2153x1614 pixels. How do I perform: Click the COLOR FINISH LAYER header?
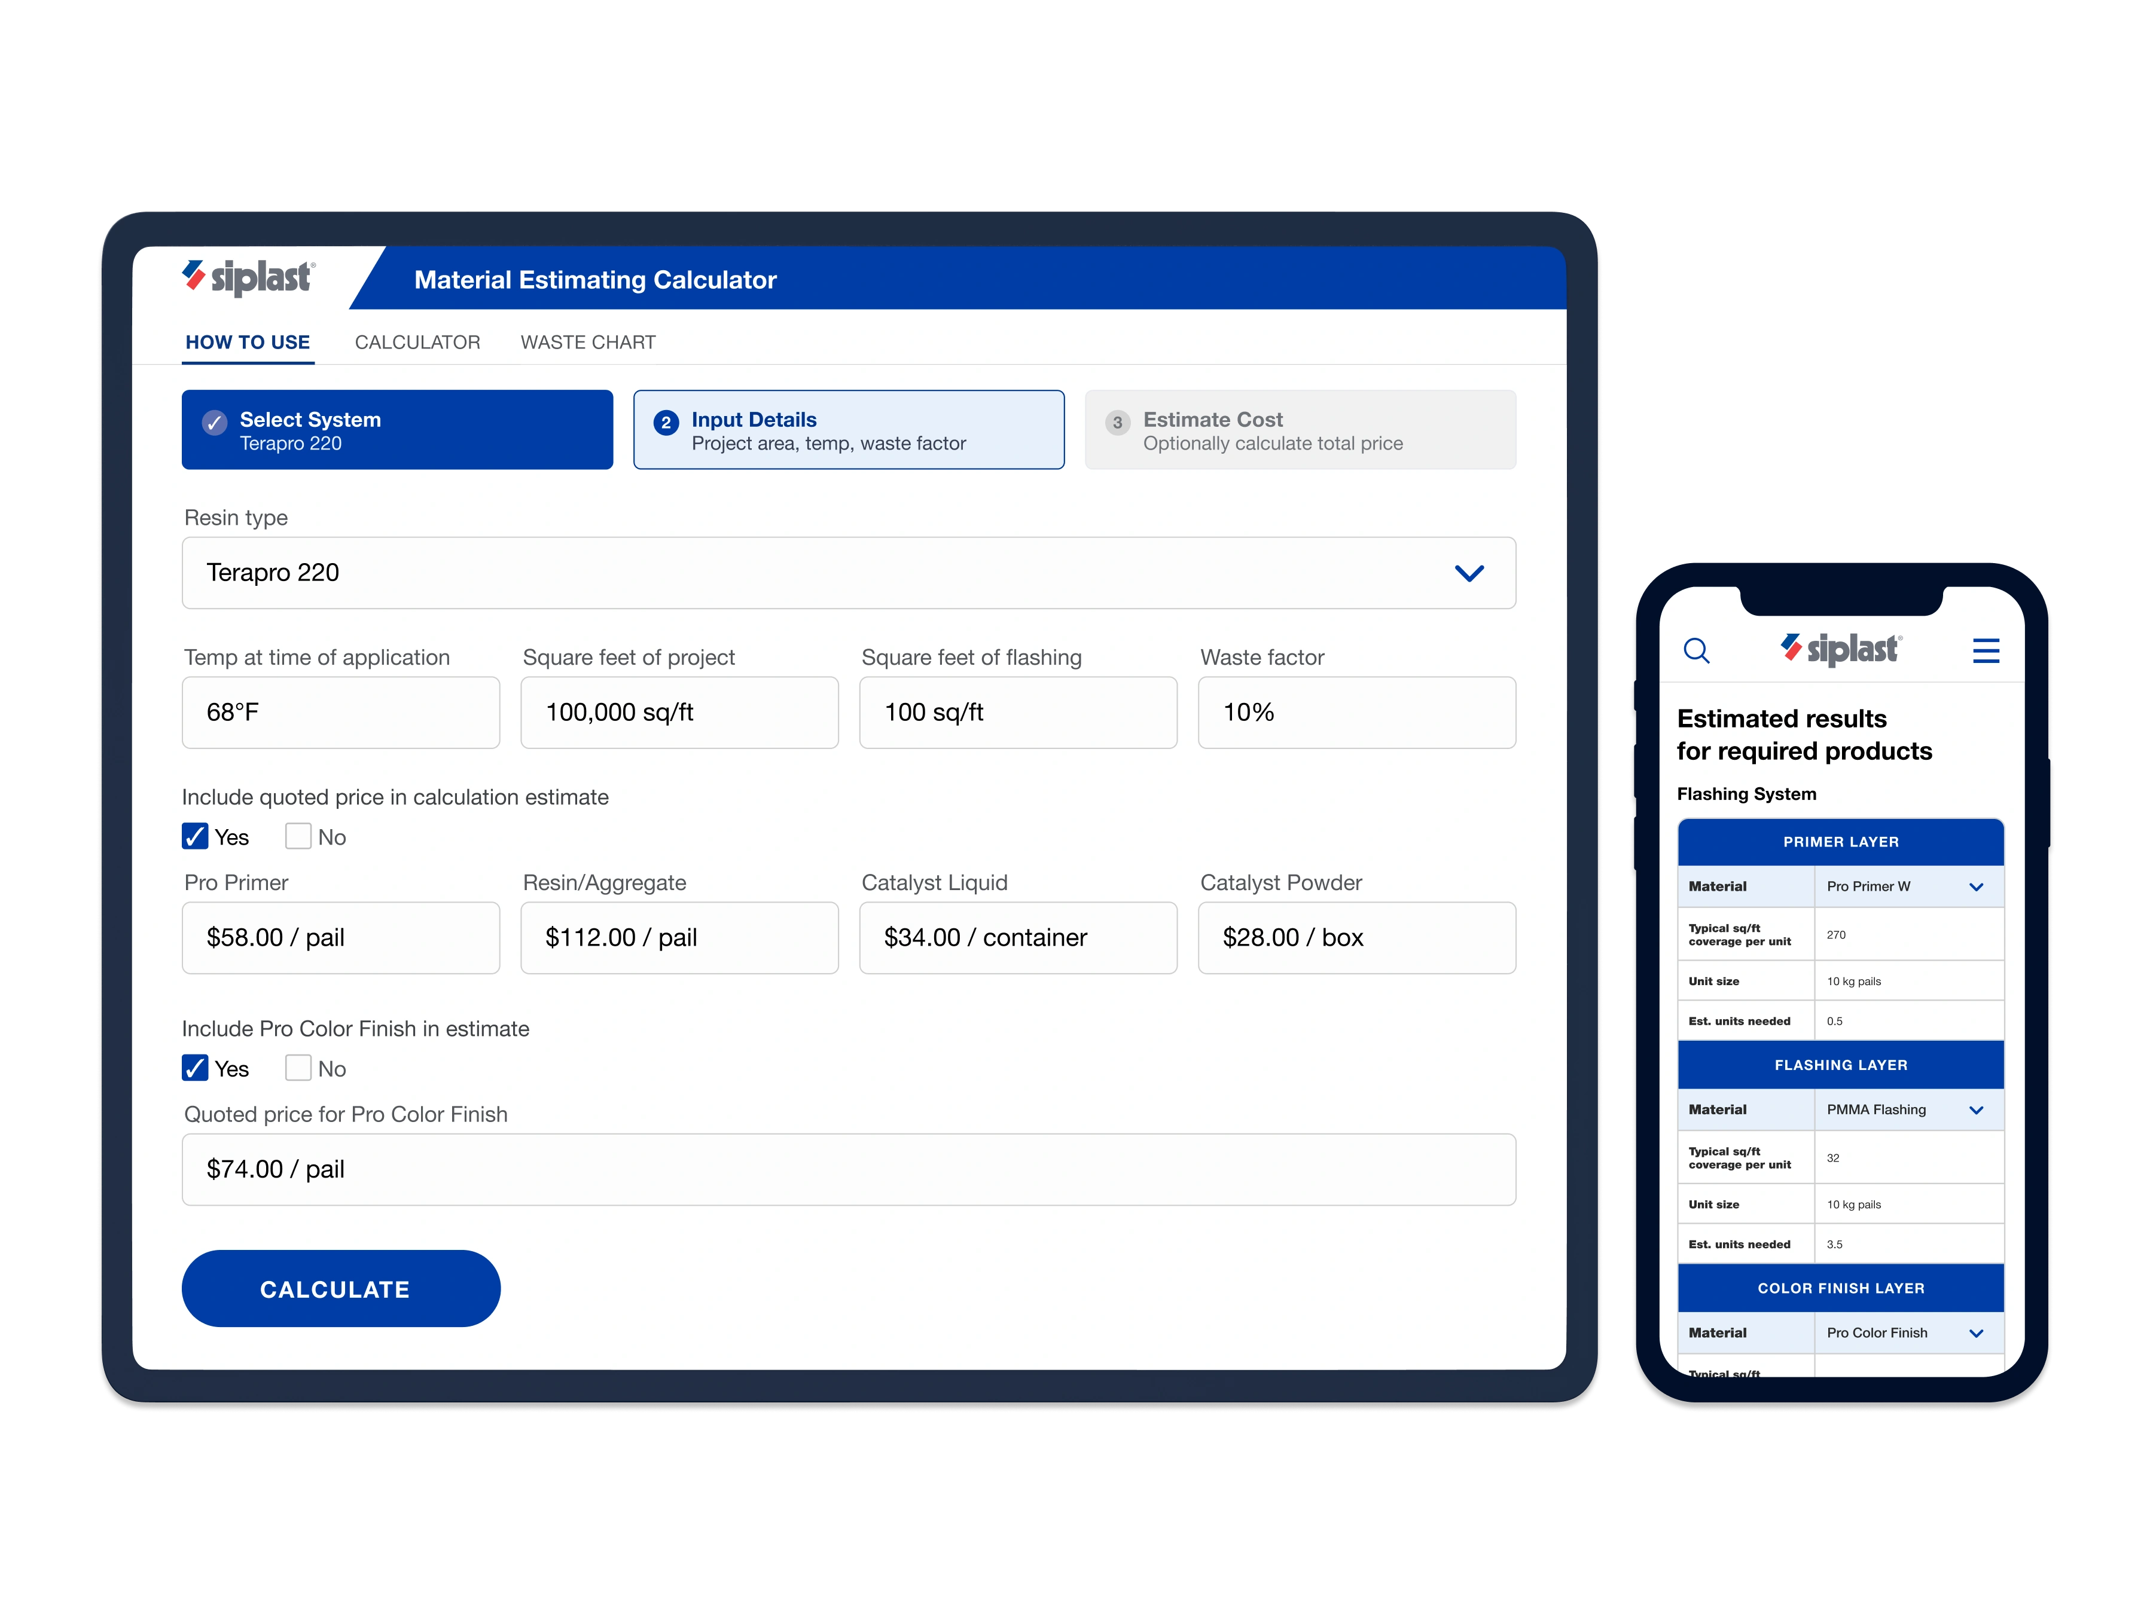(1841, 1288)
